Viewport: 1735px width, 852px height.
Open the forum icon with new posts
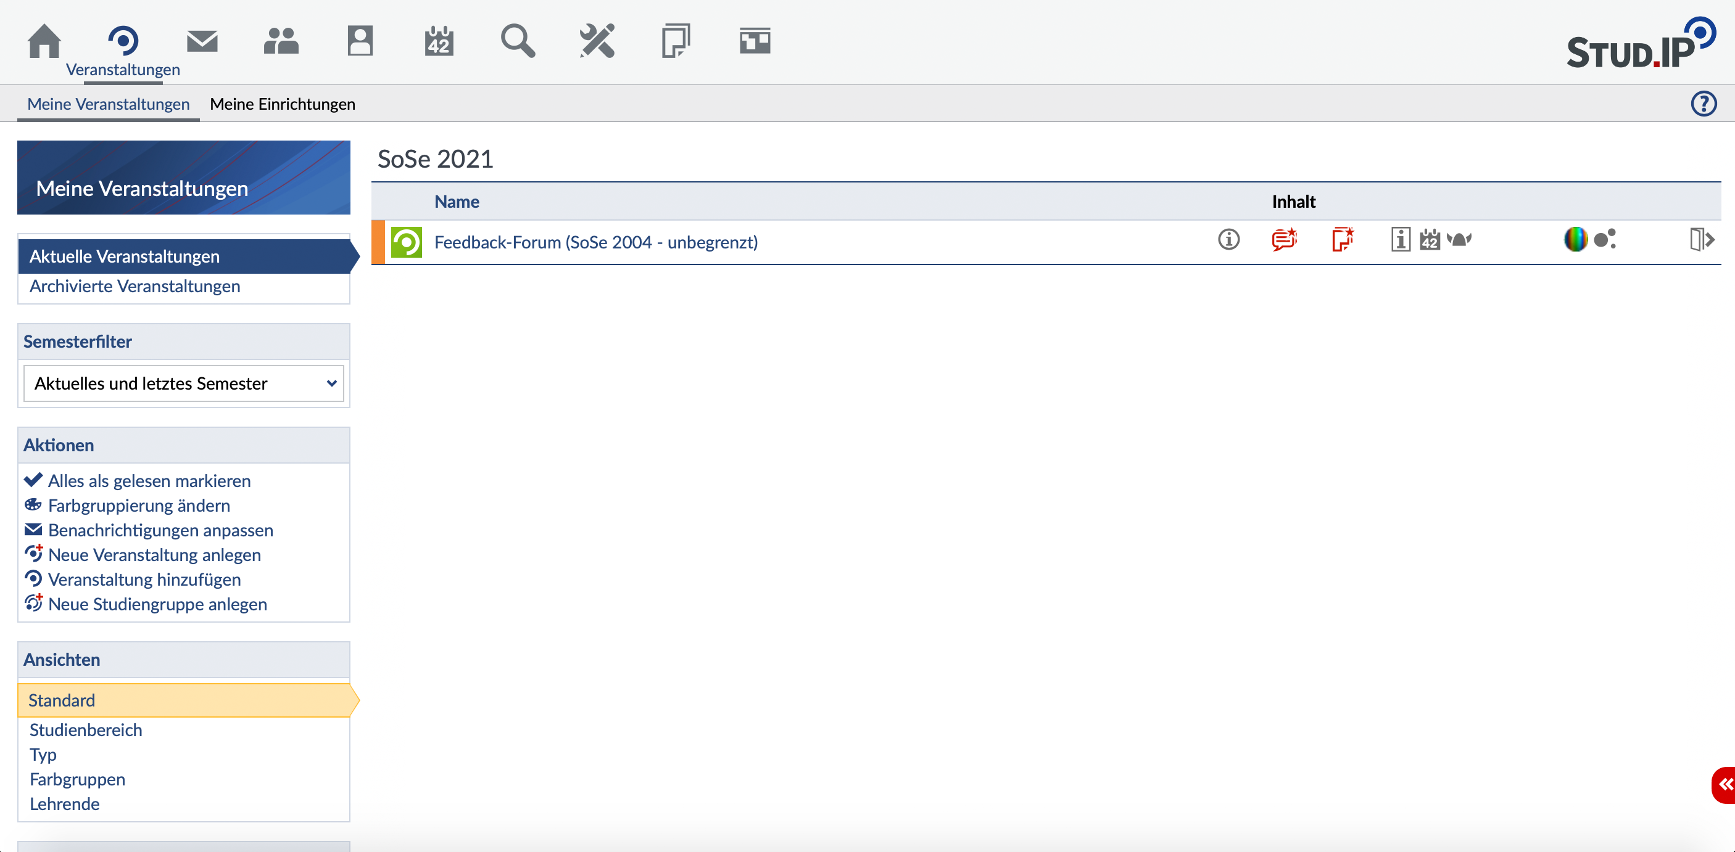tap(1284, 240)
